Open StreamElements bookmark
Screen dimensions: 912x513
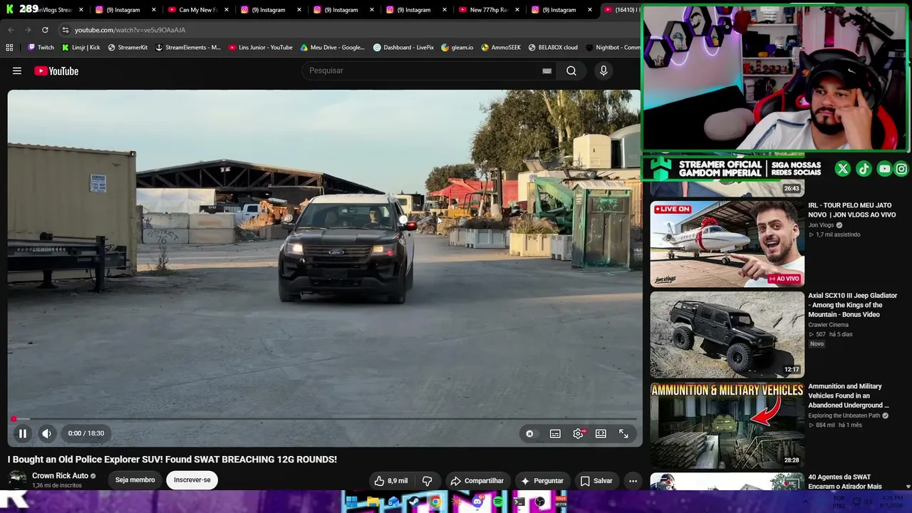188,48
